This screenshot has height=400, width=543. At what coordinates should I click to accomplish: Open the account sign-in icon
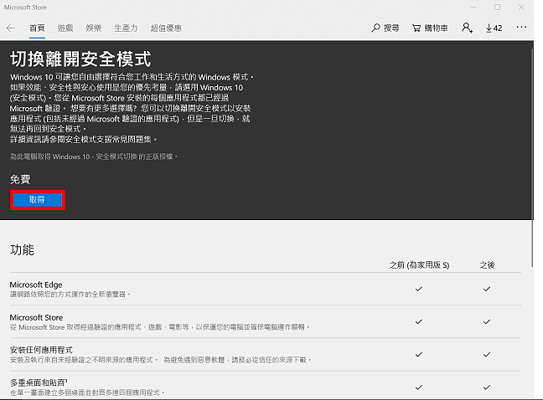(x=467, y=28)
